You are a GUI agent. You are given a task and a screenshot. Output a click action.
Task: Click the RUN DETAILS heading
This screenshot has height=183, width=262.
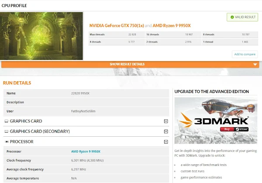pos(17,83)
